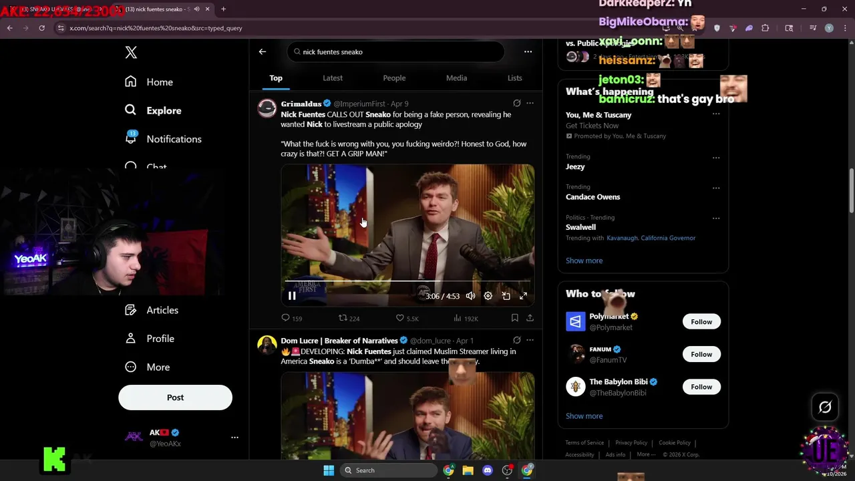Toggle video fullscreen
Screen dimensions: 855x481
click(524, 296)
